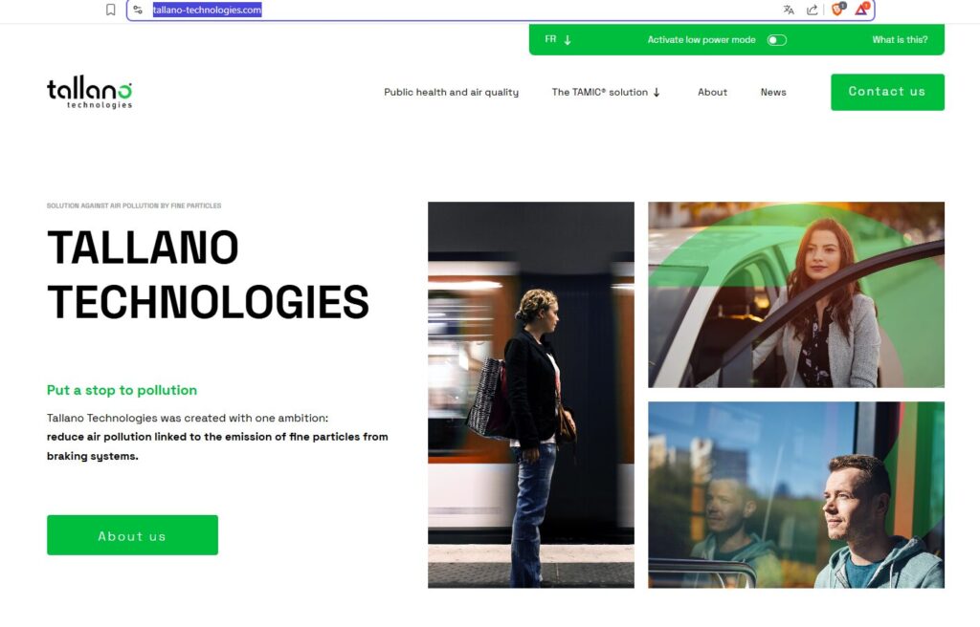Click the woman at train station photo
980x627 pixels.
530,395
